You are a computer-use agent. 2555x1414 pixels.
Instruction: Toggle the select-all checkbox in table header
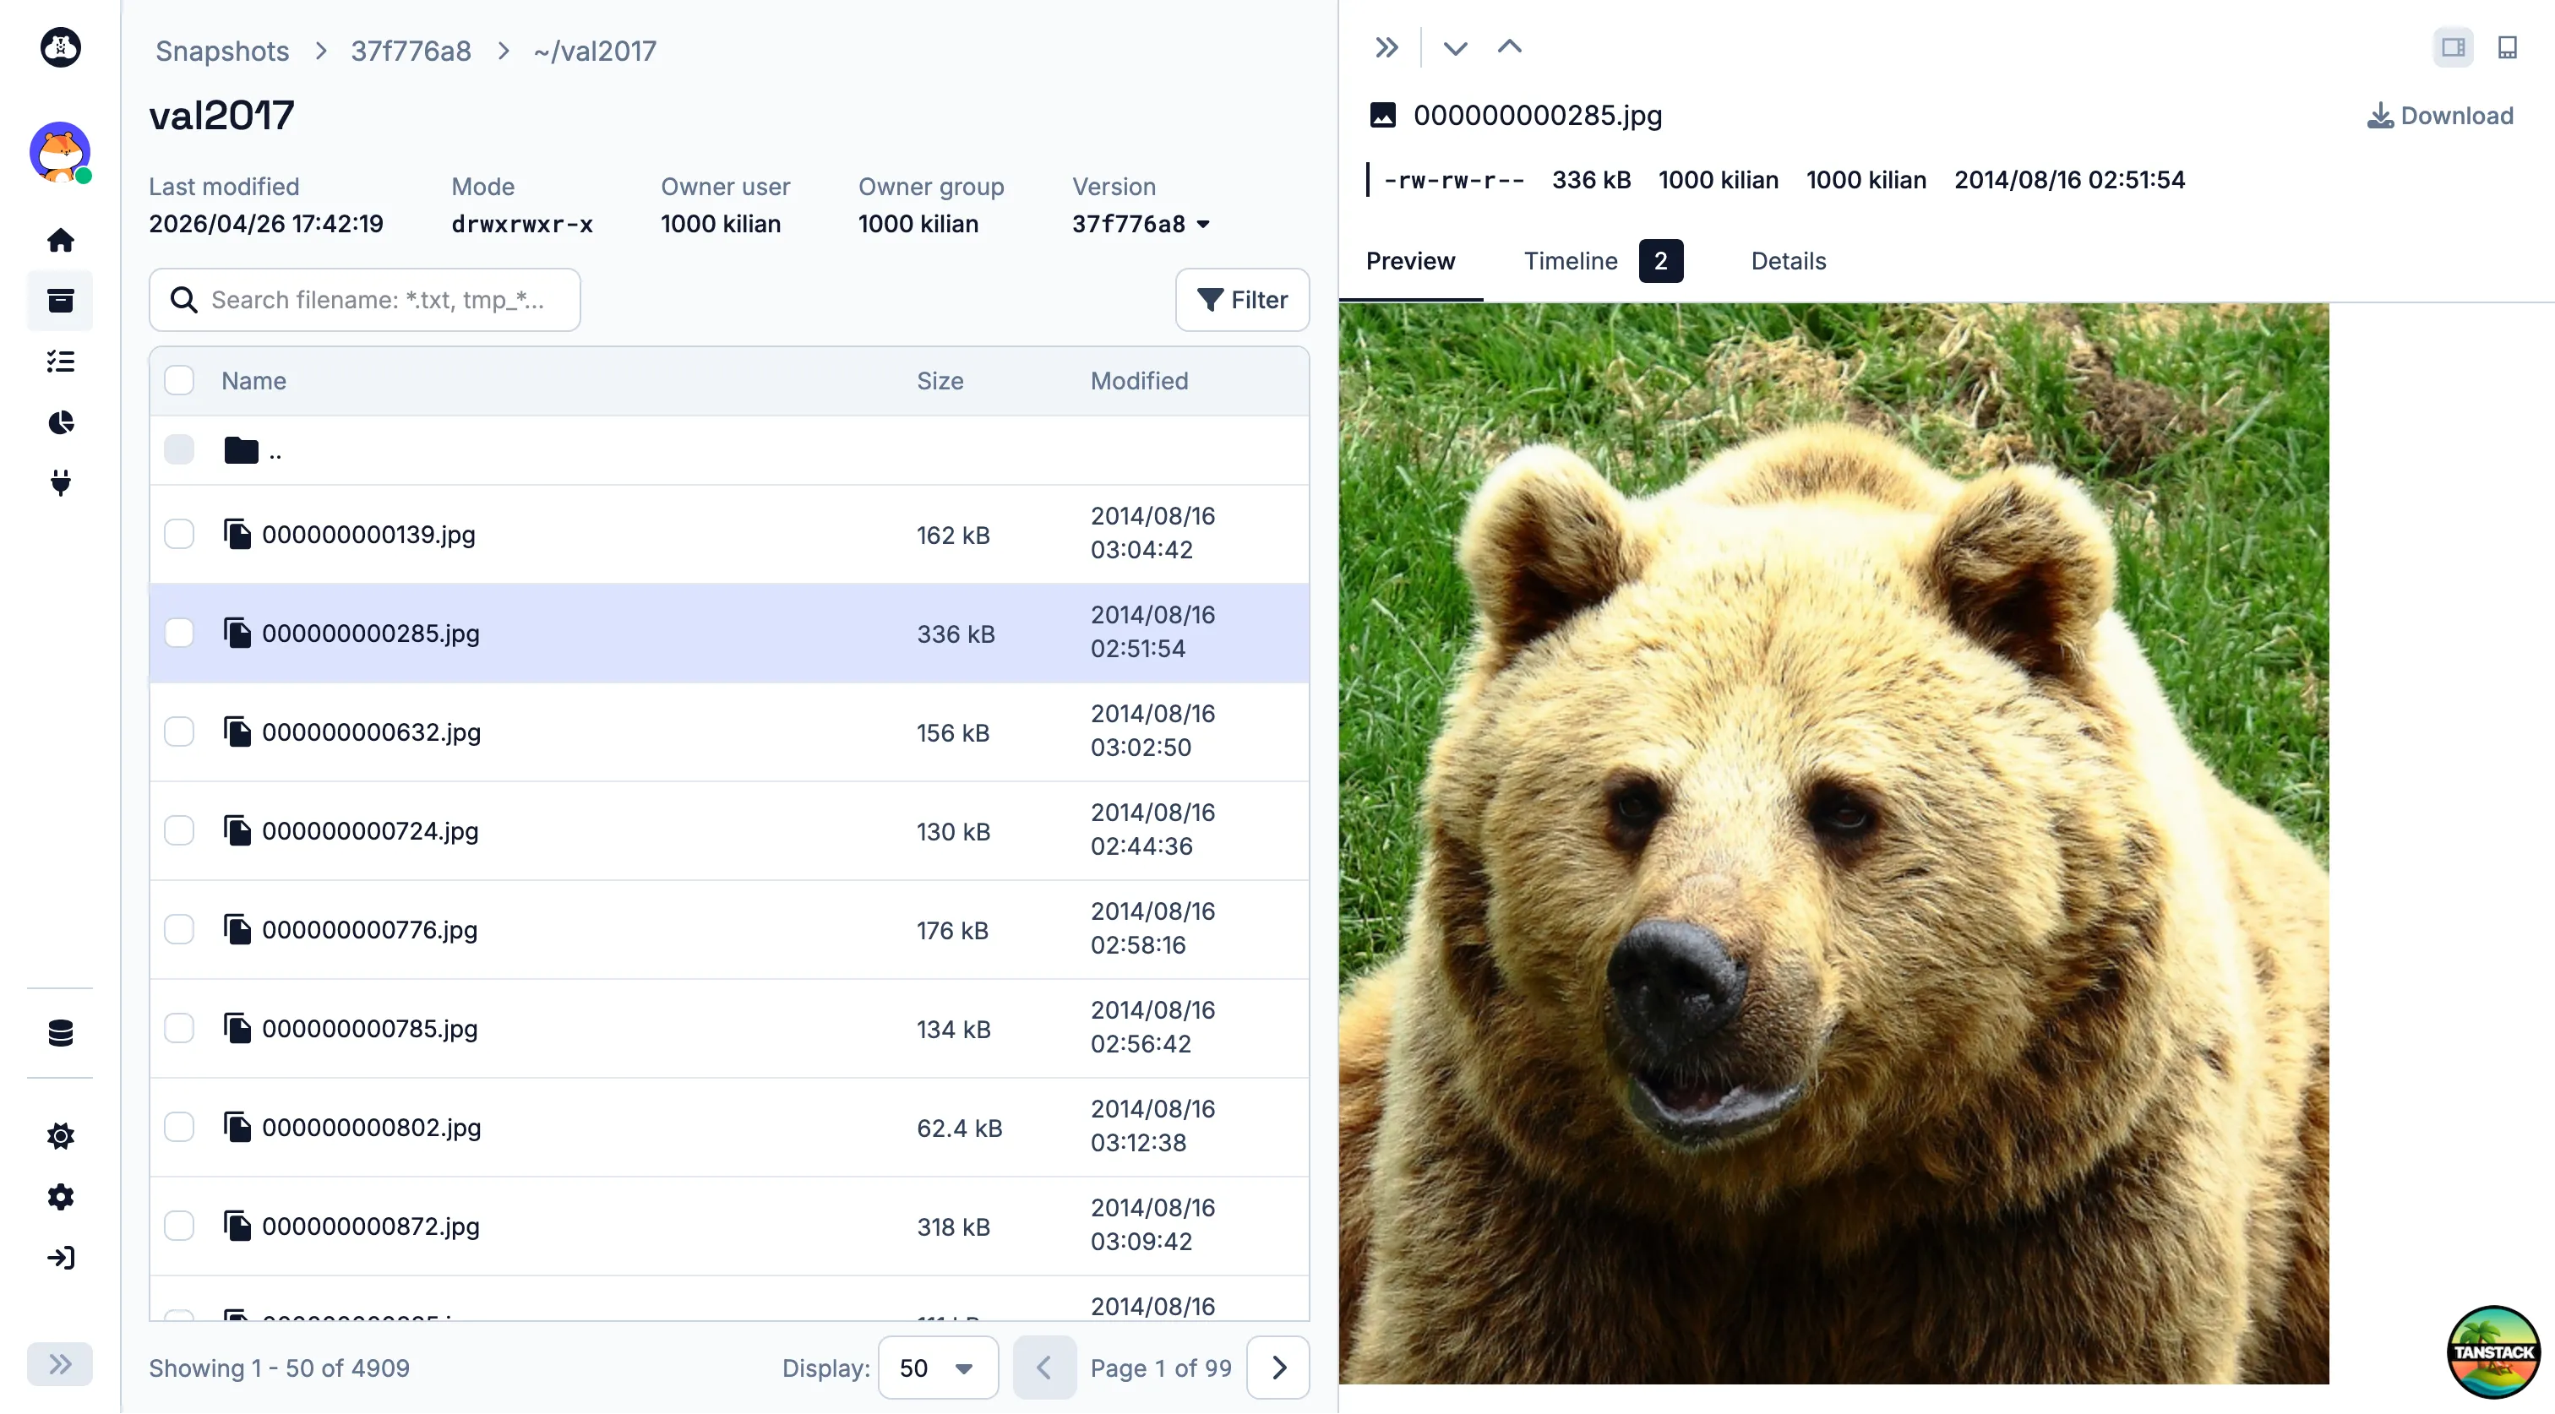pos(178,380)
